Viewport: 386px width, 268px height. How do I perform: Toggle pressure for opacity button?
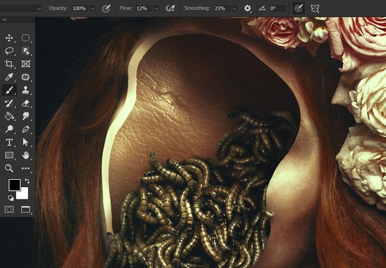pyautogui.click(x=106, y=9)
